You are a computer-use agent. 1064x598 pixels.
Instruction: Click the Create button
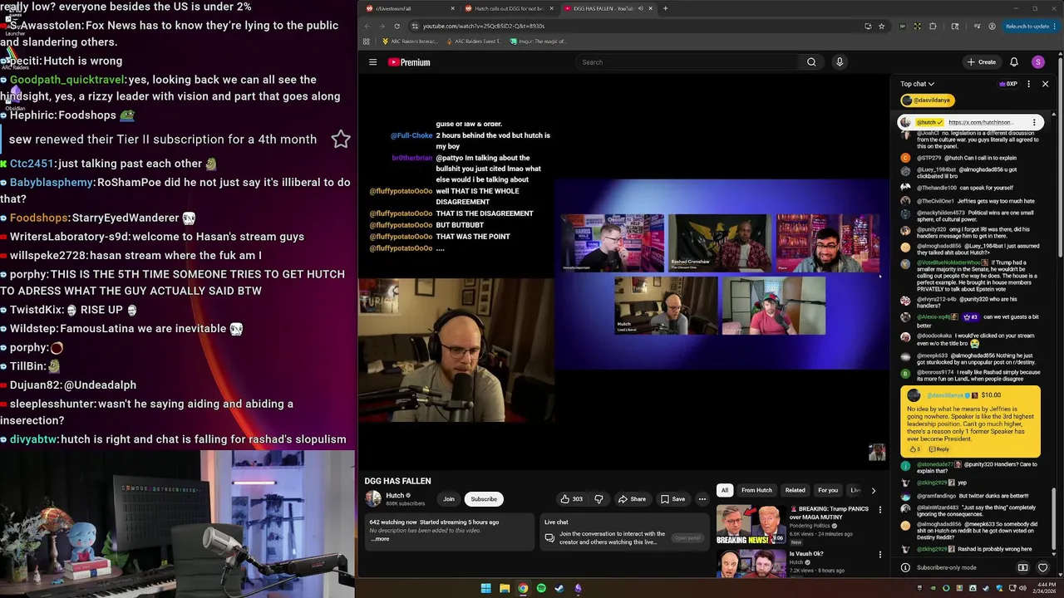pos(982,62)
